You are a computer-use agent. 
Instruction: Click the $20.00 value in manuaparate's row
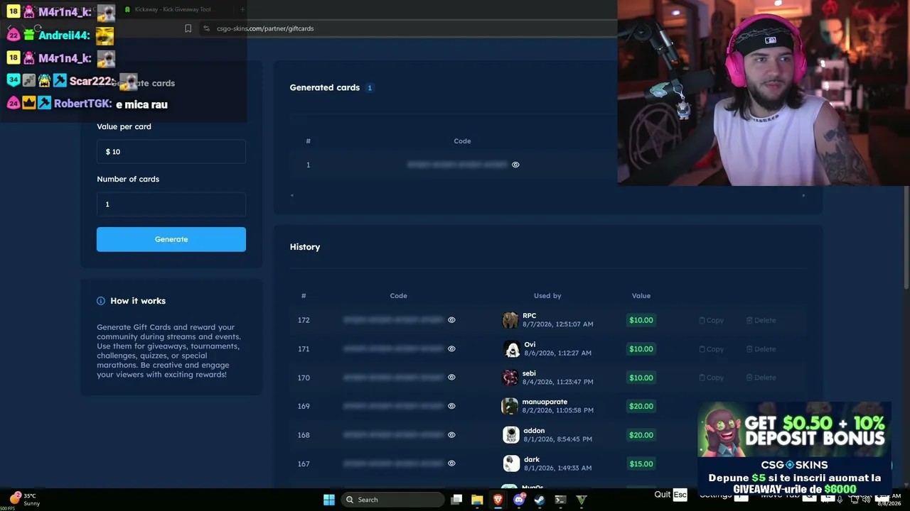[641, 406]
